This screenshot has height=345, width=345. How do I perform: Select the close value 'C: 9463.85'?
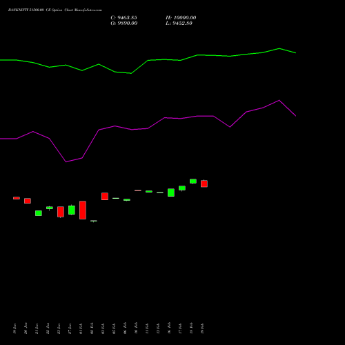click(124, 18)
